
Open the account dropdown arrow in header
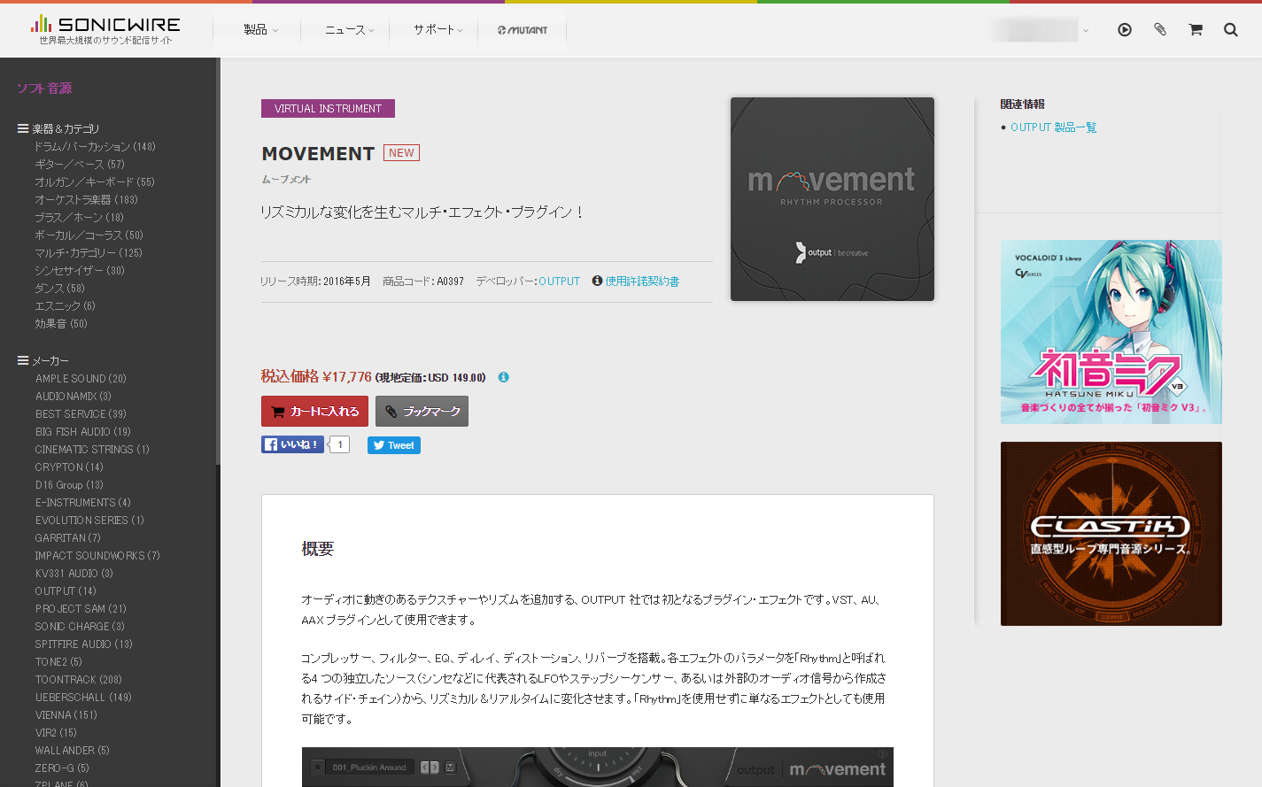click(x=1086, y=30)
